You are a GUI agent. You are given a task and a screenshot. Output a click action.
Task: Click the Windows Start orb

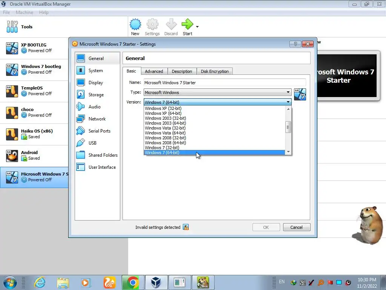click(x=10, y=282)
